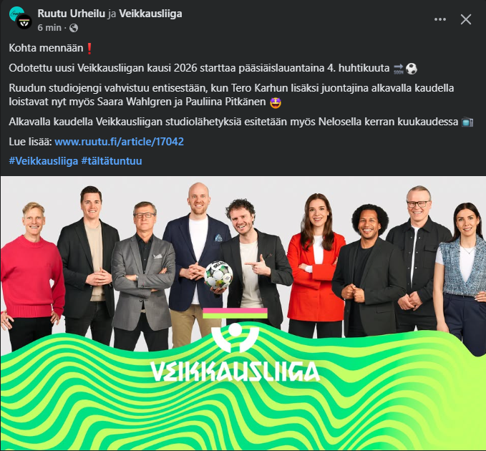This screenshot has height=451, width=486.
Task: Open the www.ruutu.fi/article/17042 link
Action: point(119,142)
